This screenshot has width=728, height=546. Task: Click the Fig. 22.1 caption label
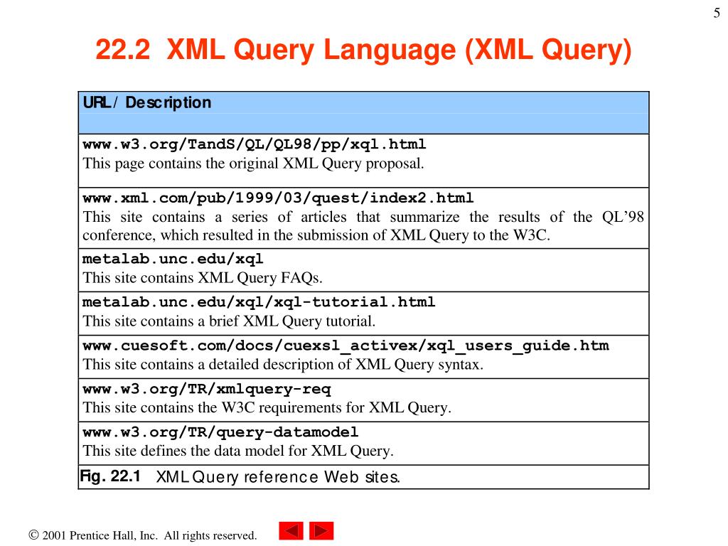110,476
